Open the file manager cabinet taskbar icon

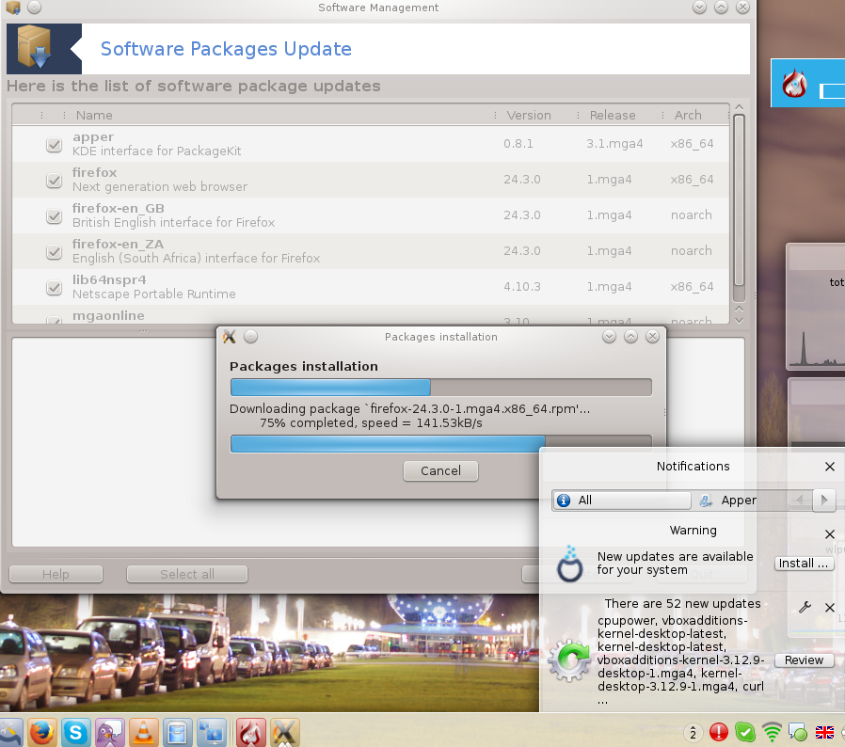pos(177,733)
